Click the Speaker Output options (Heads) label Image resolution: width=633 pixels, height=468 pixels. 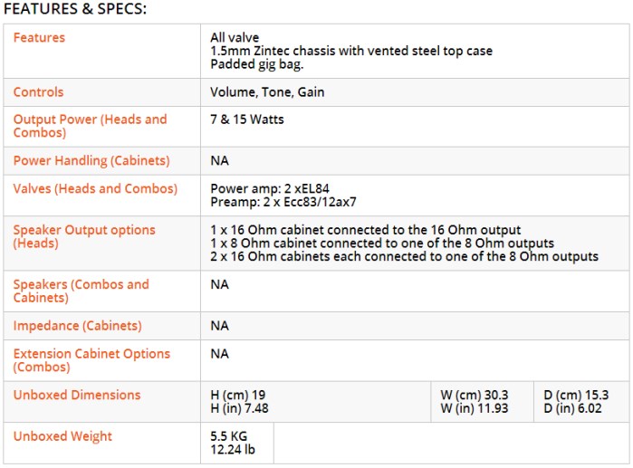[84, 236]
